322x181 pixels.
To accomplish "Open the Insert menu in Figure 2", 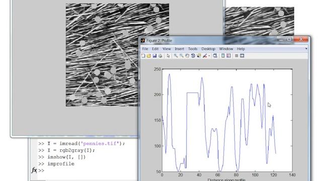I will point(179,49).
